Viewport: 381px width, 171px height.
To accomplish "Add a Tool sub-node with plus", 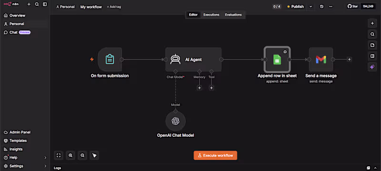I will pyautogui.click(x=211, y=88).
